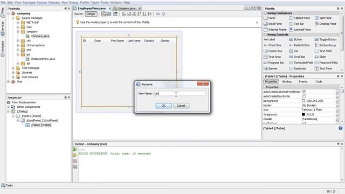
Task: Pick Separator from the Palette
Action: click(x=298, y=68)
